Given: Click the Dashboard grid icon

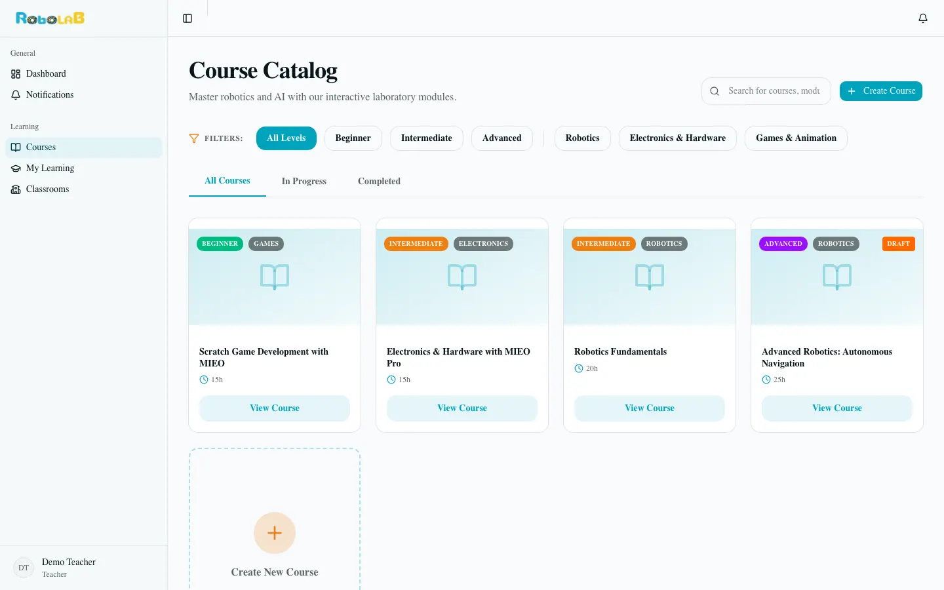Looking at the screenshot, I should (16, 74).
